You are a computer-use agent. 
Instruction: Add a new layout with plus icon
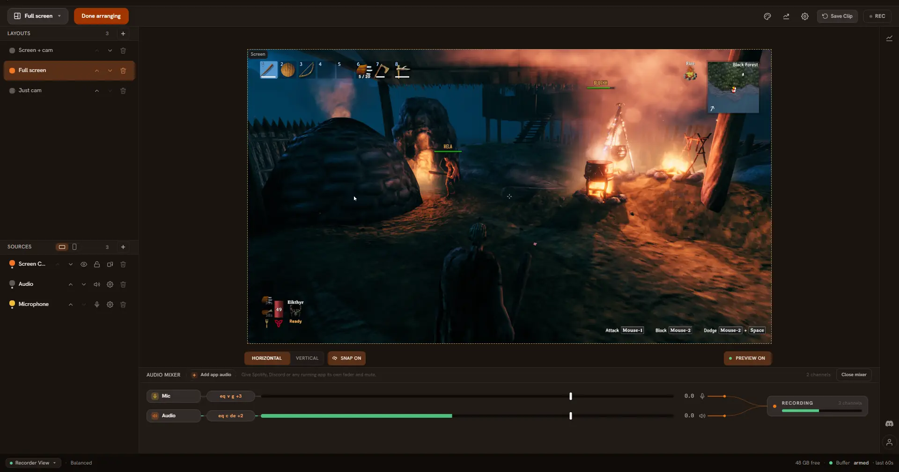[123, 34]
